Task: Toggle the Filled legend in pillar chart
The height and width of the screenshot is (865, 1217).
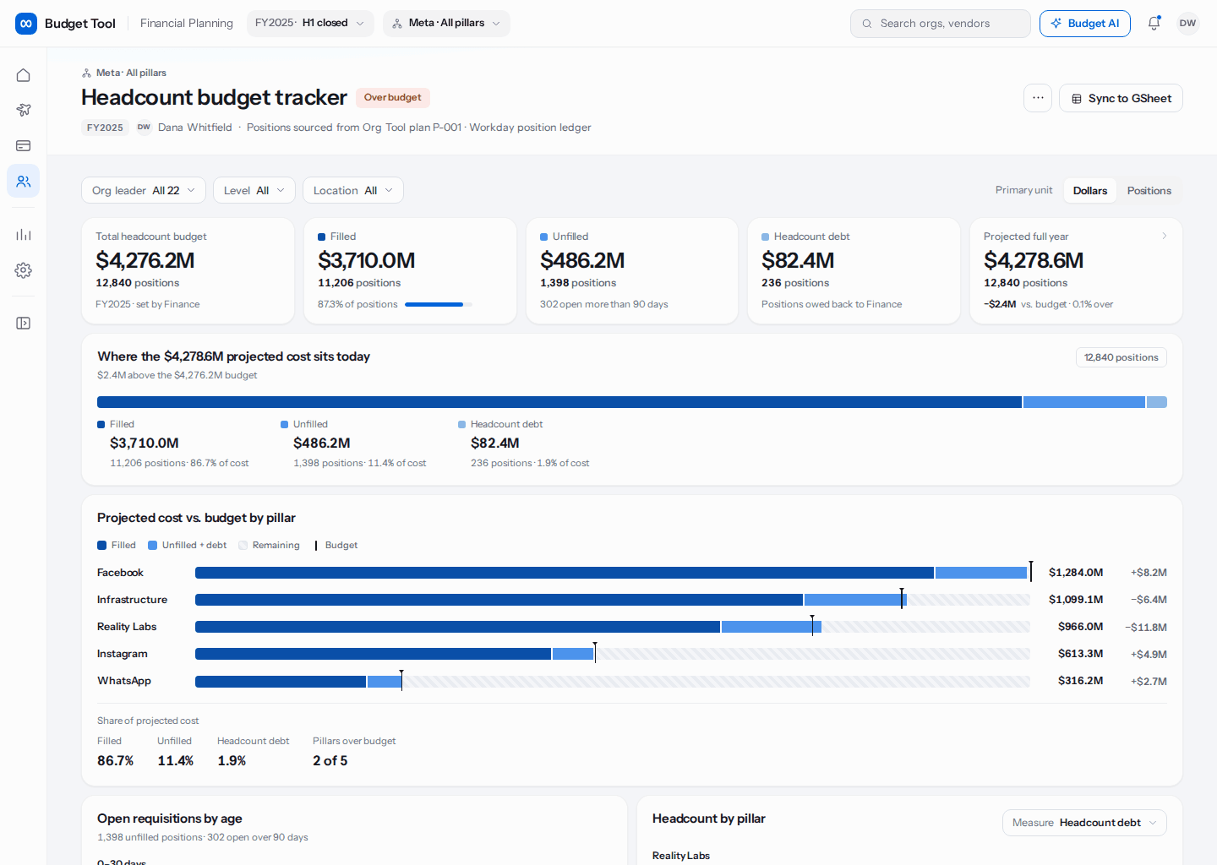Action: point(117,545)
